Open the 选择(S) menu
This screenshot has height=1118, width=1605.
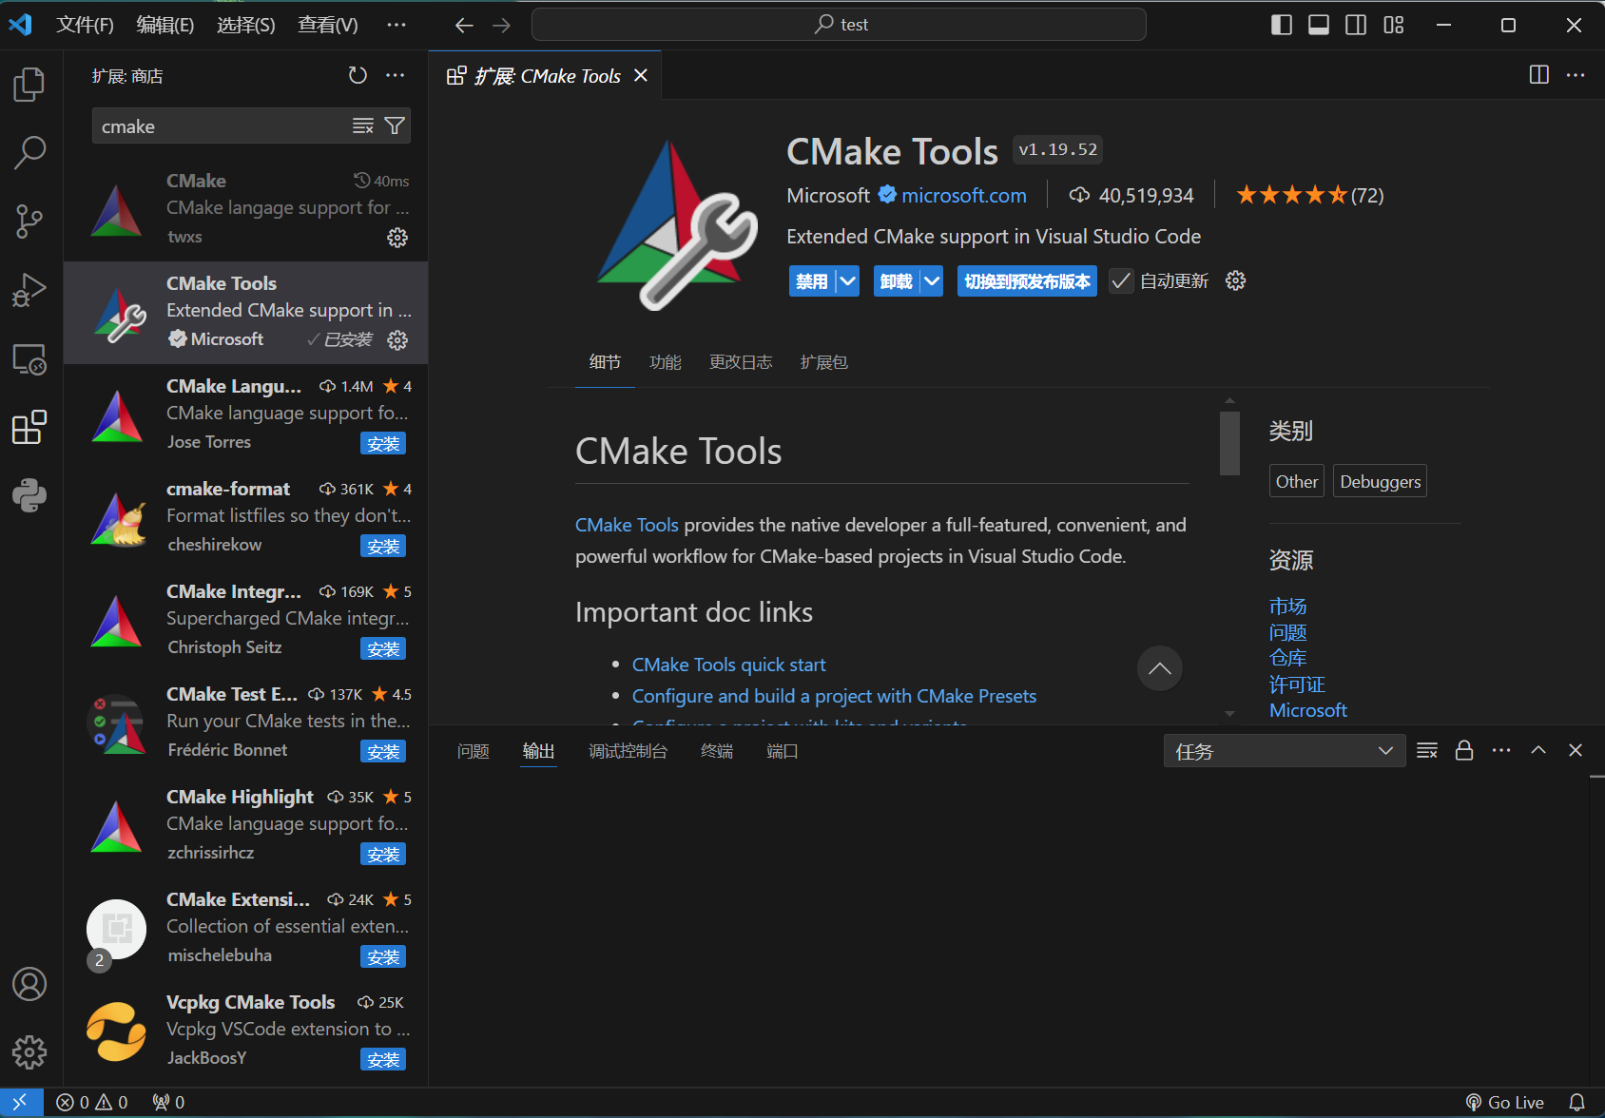pyautogui.click(x=246, y=25)
